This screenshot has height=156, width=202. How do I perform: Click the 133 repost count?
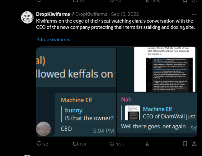pos(82,144)
